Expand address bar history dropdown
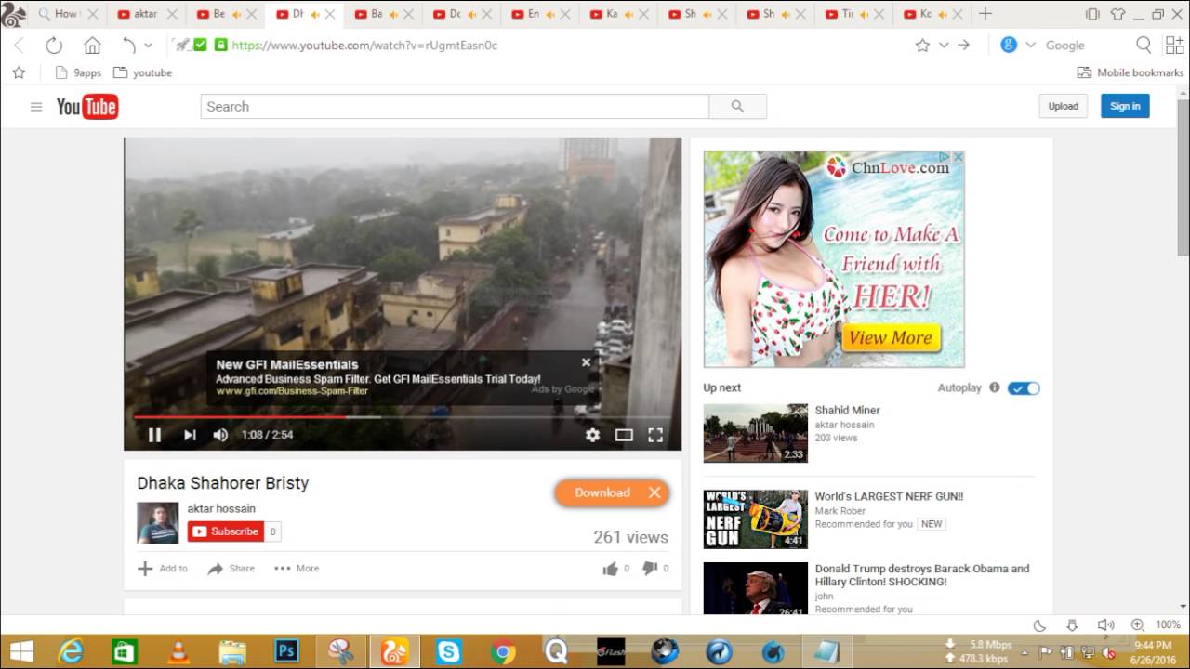This screenshot has height=669, width=1190. click(x=944, y=45)
